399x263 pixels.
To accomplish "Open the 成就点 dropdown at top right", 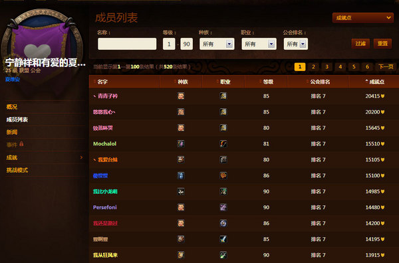I will pyautogui.click(x=362, y=18).
